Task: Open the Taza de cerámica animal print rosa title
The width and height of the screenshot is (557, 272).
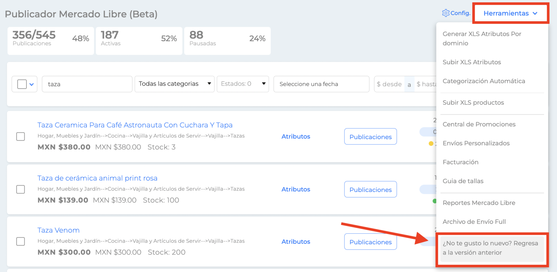Action: [97, 178]
